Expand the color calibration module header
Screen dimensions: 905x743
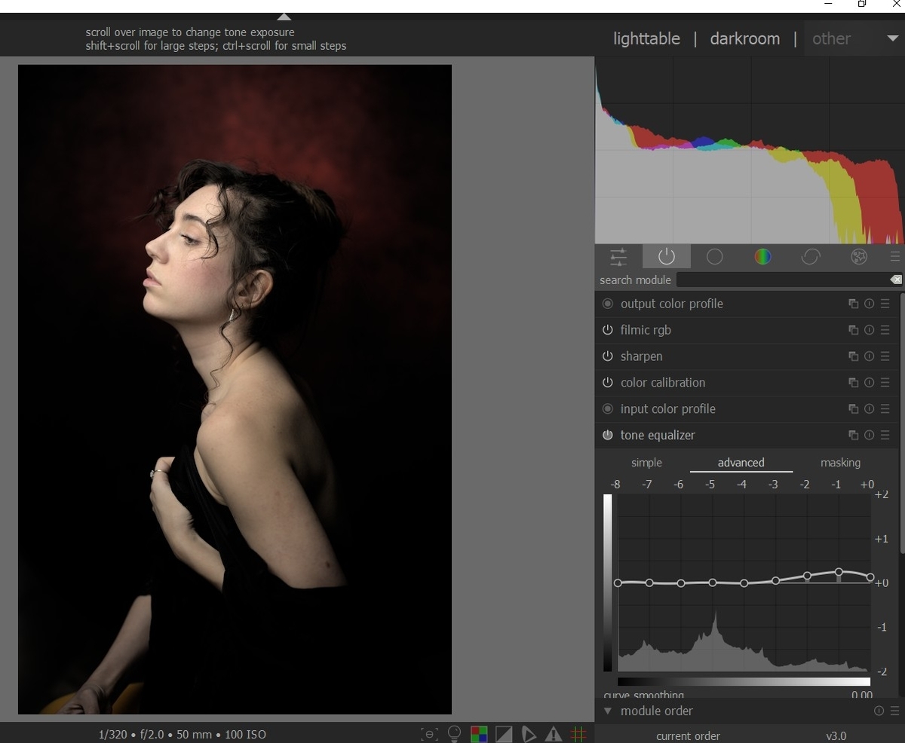663,383
